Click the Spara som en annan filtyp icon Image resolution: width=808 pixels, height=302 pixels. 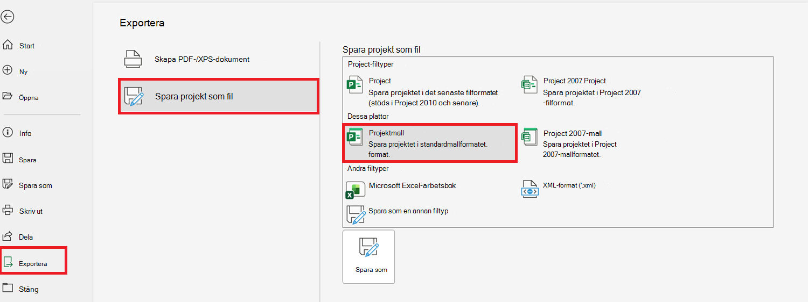point(355,214)
